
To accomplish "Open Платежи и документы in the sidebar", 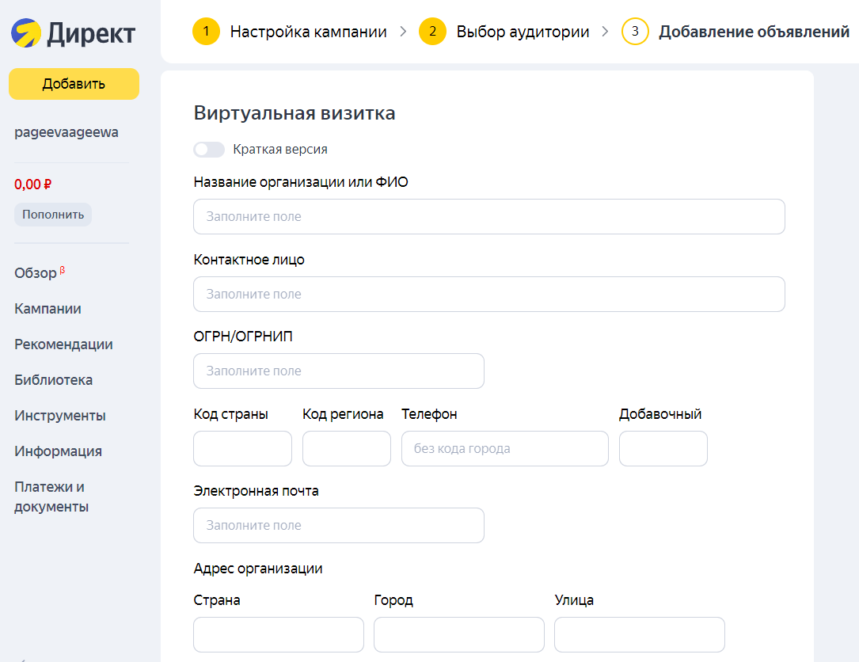I will 51,496.
